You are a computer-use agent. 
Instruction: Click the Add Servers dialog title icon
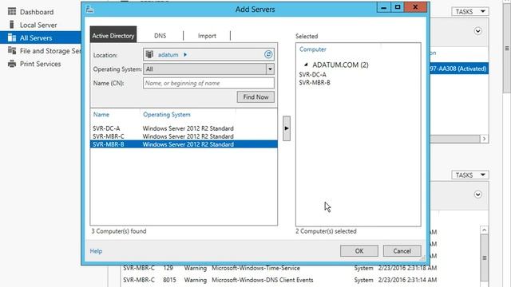point(90,9)
